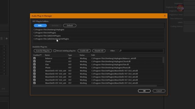Select folder C:\Program Files (x86)\VstPlugins

coord(47,36)
